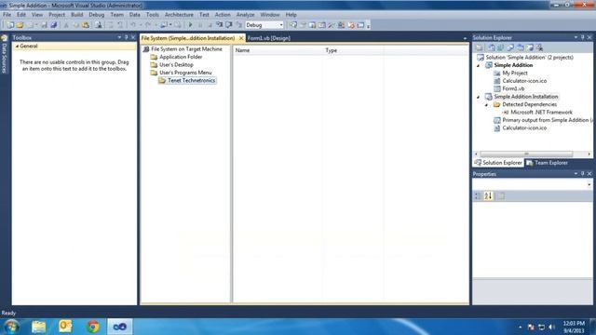Click the Custom Actions Editor icon in Solution Explorer
This screenshot has height=335, width=596.
pos(530,47)
